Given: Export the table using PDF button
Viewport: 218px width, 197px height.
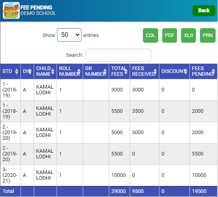Looking at the screenshot, I should [169, 35].
